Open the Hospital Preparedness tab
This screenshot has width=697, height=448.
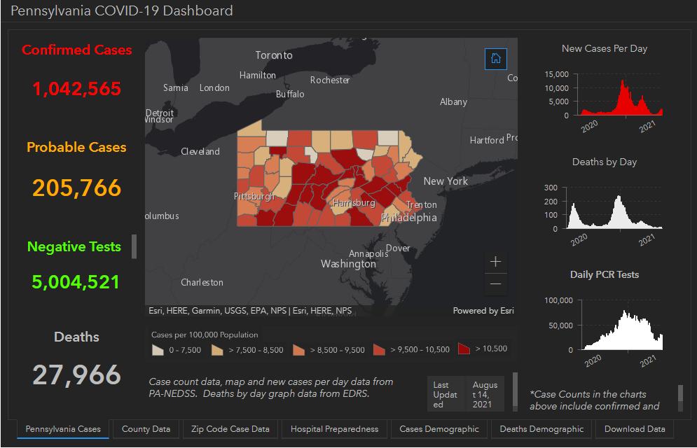(334, 429)
